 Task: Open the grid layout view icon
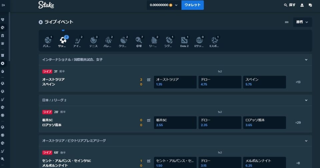click(x=287, y=22)
